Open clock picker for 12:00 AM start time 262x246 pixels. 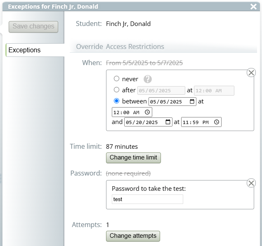click(x=147, y=112)
